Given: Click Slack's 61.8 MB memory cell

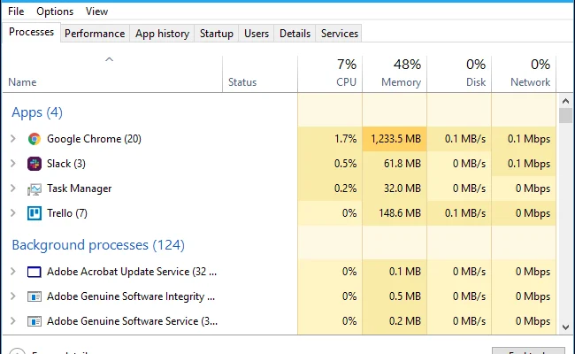Looking at the screenshot, I should [395, 163].
